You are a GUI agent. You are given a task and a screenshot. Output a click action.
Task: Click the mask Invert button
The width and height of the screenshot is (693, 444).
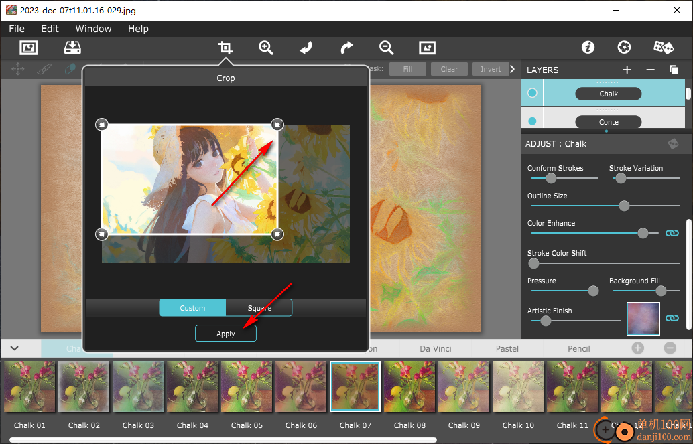(x=491, y=69)
